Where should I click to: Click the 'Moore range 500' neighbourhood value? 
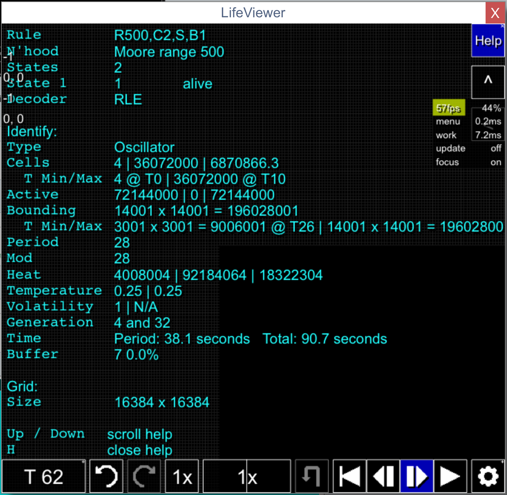[169, 52]
